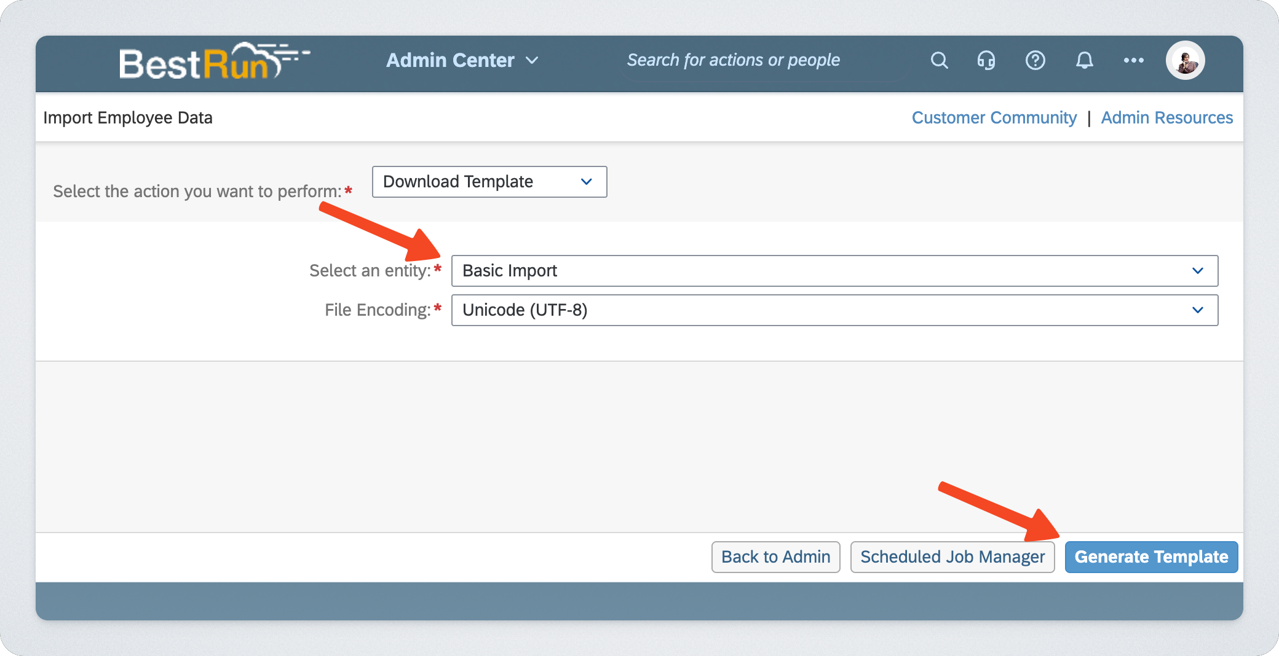The height and width of the screenshot is (656, 1279).
Task: Open the headset support icon
Action: [986, 60]
